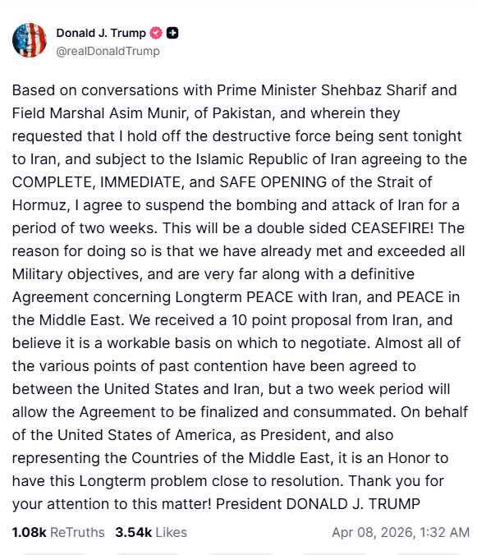The height and width of the screenshot is (555, 477).
Task: Open the Donald J. Trump display name
Action: pos(101,33)
